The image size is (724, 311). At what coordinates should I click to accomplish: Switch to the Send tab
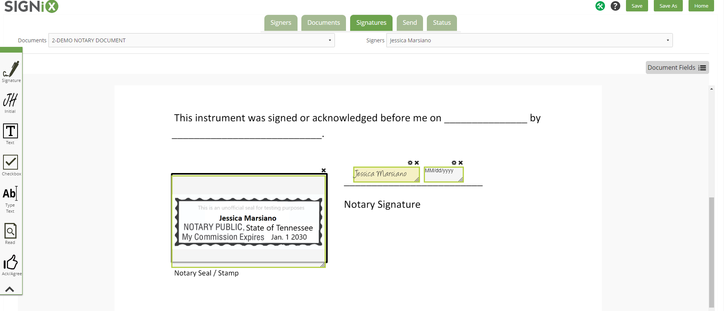(x=410, y=23)
